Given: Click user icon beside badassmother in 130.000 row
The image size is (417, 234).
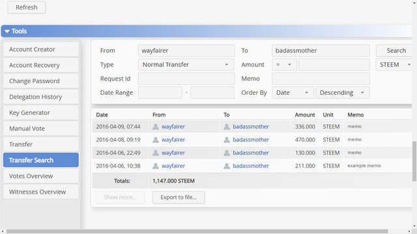Looking at the screenshot, I should 227,153.
